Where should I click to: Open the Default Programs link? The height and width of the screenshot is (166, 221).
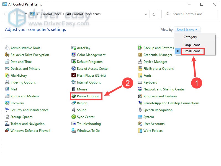point(90,62)
